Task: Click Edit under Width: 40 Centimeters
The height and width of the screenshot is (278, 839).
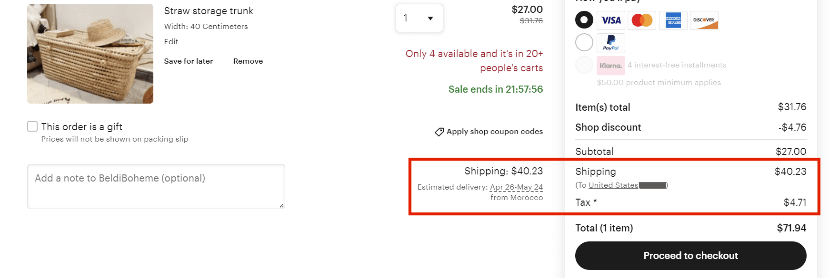Action: [x=171, y=41]
